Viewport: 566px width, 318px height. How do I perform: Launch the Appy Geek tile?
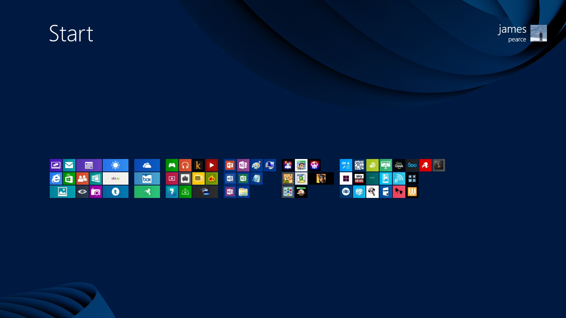(399, 165)
